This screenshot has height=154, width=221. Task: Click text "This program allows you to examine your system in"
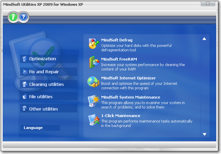pyautogui.click(x=143, y=103)
